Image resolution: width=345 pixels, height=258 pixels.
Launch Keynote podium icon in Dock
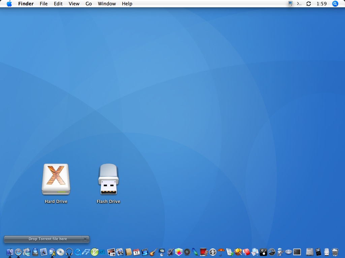coord(162,252)
